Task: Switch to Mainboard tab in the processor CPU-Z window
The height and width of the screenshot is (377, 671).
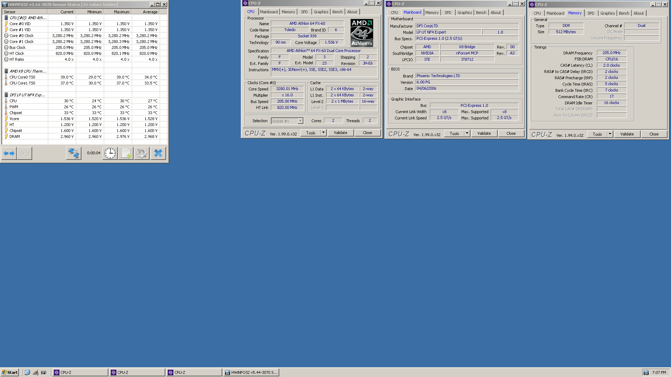Action: coord(269,12)
